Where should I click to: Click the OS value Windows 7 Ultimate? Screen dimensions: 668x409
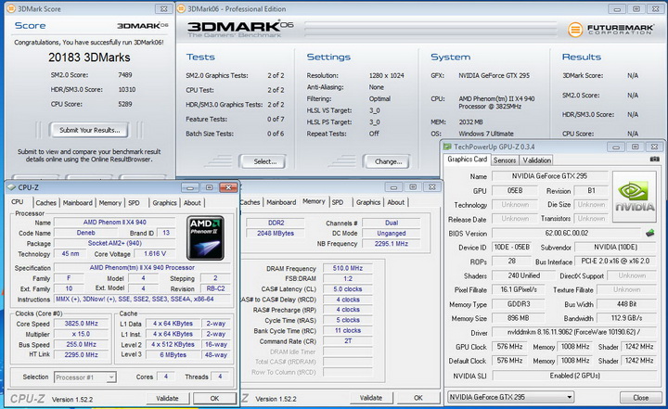[x=486, y=134]
